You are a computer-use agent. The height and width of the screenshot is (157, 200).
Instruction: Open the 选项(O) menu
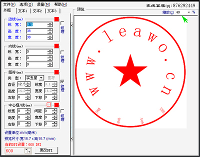(26, 4)
